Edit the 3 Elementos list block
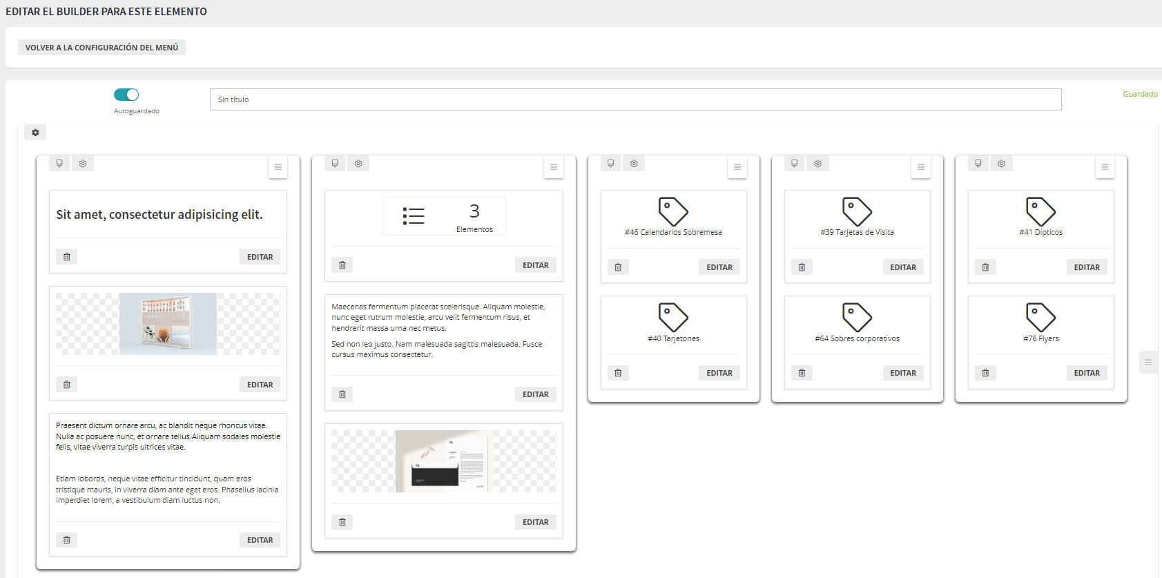Image resolution: width=1162 pixels, height=578 pixels. (x=535, y=265)
